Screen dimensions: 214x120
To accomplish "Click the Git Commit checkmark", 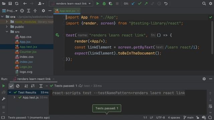I will pos(140,4).
